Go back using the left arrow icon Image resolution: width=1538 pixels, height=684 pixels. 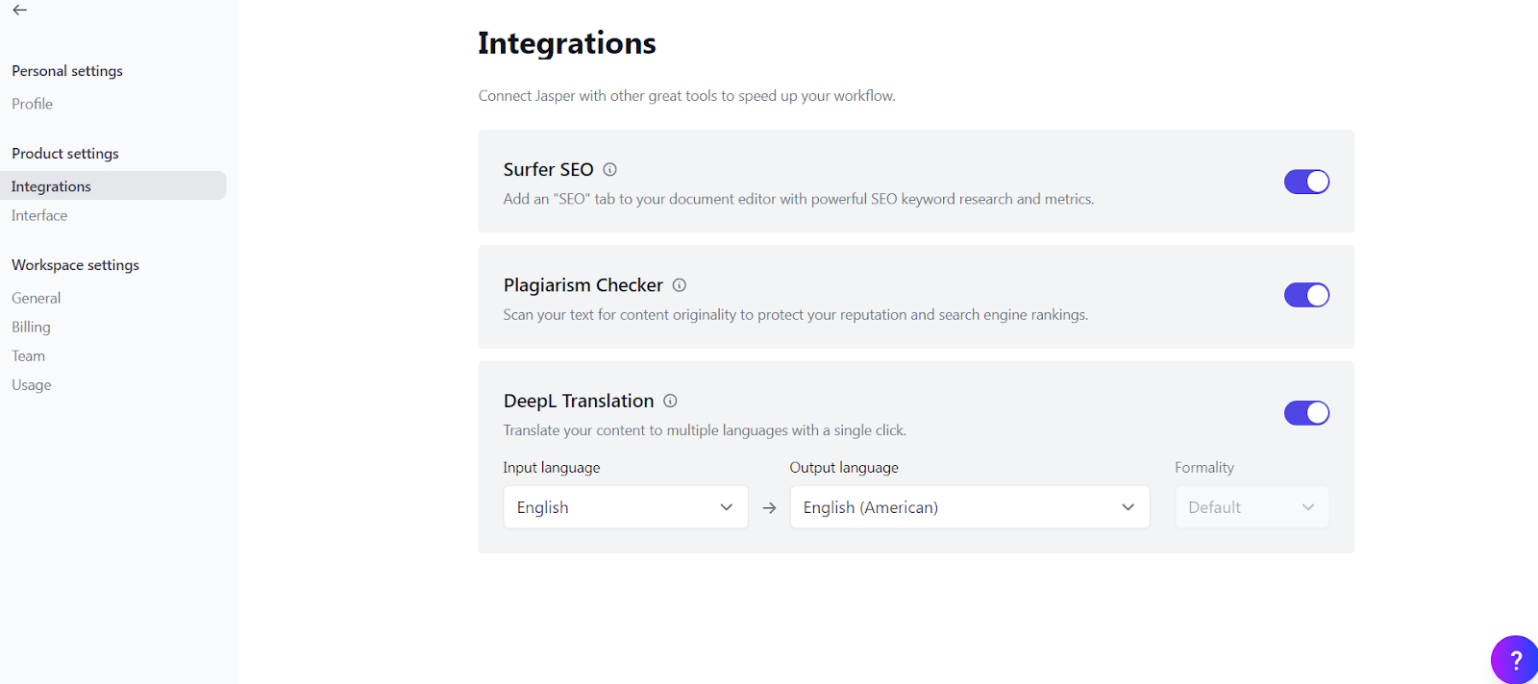click(19, 10)
